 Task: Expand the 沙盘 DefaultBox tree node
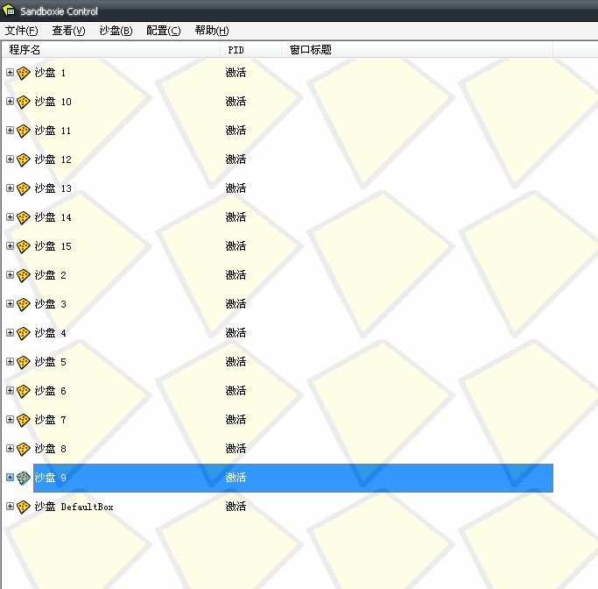10,506
